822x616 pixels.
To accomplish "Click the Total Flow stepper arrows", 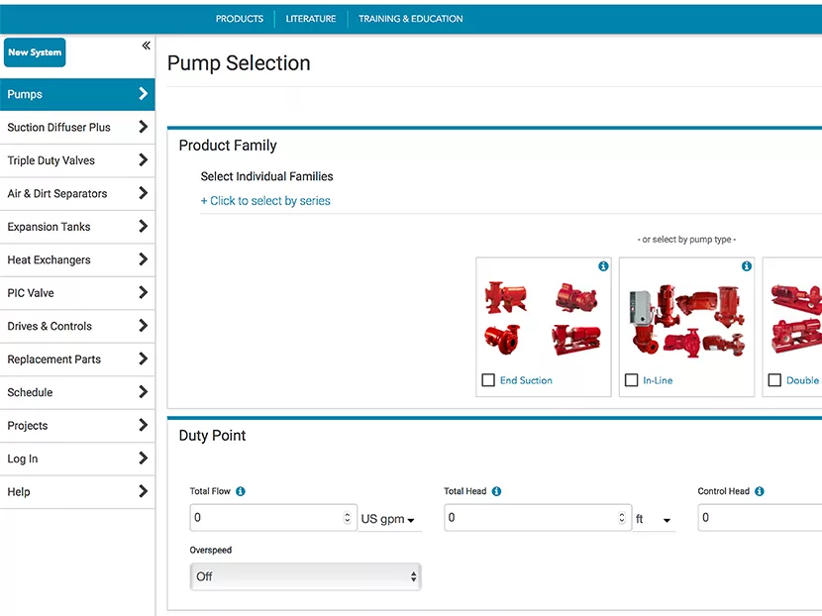I will coord(347,518).
